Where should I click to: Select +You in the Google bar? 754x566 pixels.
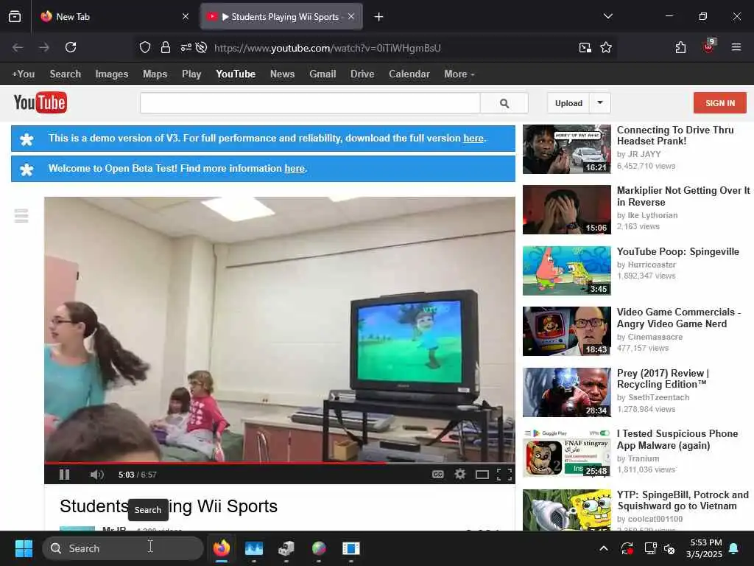tap(23, 74)
